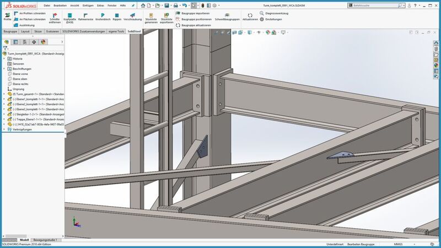Switch to the eigene Tools tab
Image resolution: width=441 pixels, height=248 pixels.
[x=116, y=31]
